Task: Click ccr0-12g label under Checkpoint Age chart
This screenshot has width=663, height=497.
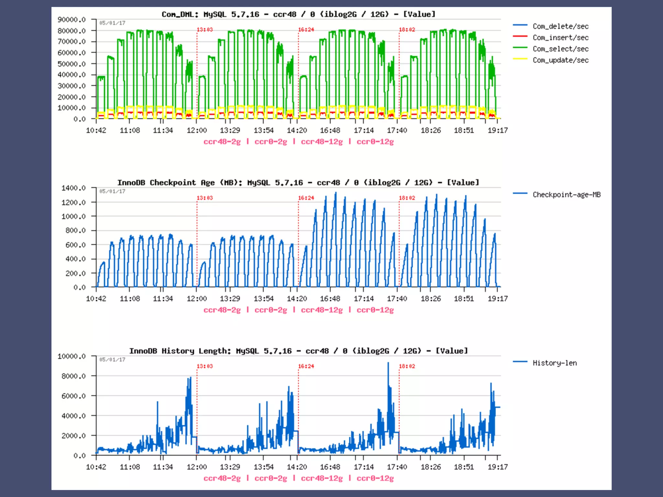Action: coord(375,310)
